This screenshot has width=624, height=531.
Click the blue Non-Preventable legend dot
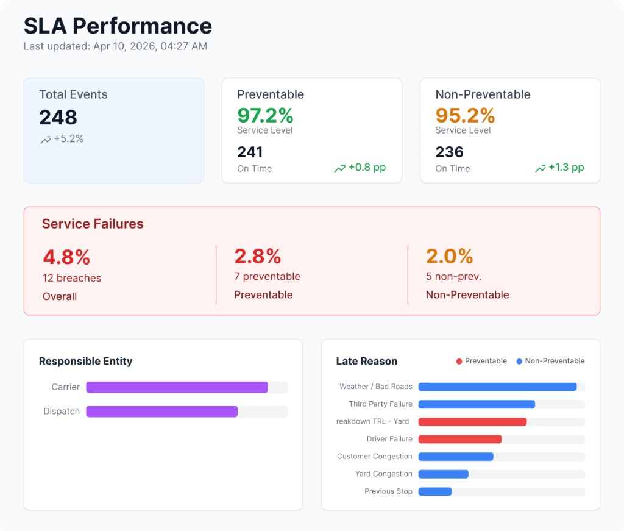tap(519, 362)
